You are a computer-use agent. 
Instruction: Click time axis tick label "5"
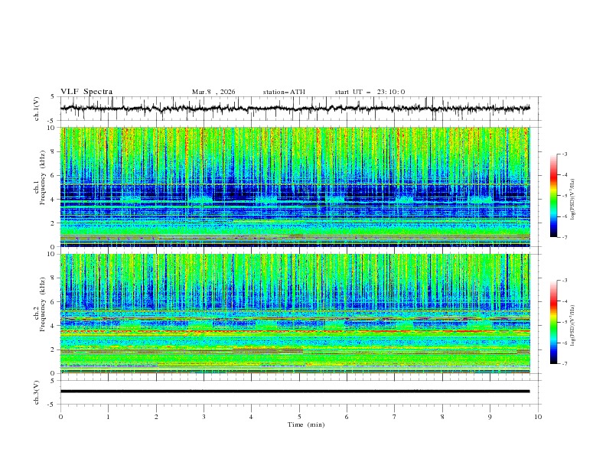coord(299,417)
